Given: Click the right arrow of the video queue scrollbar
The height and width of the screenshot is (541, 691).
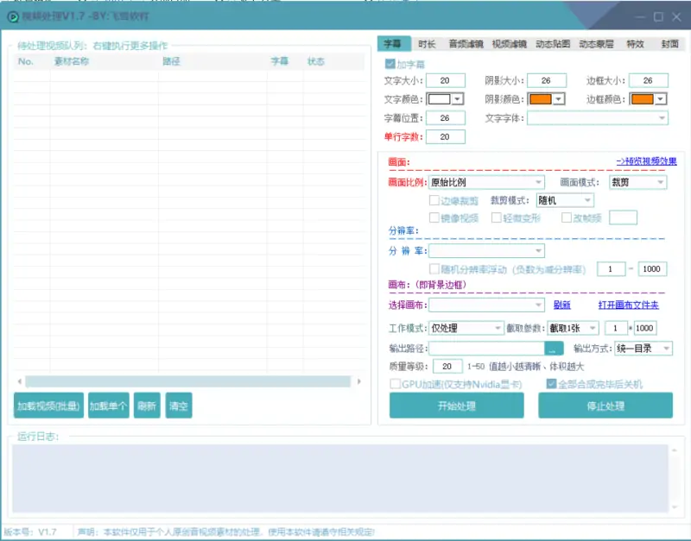Looking at the screenshot, I should [x=358, y=381].
